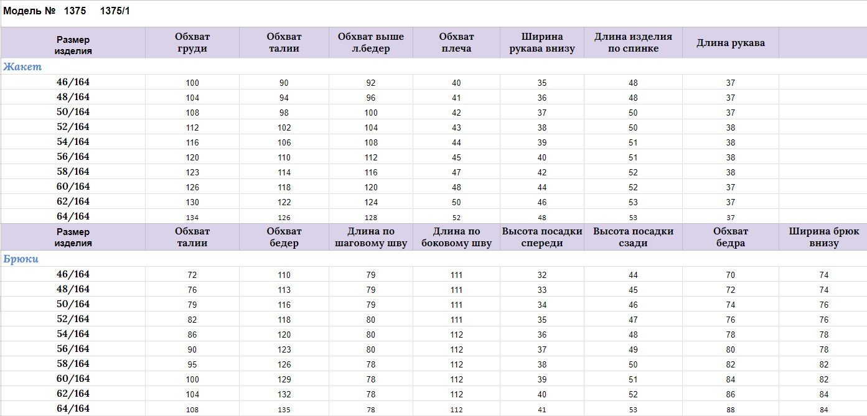Select Жакет size 46/164 row label
Viewport: 867px width, 416px height.
click(73, 82)
